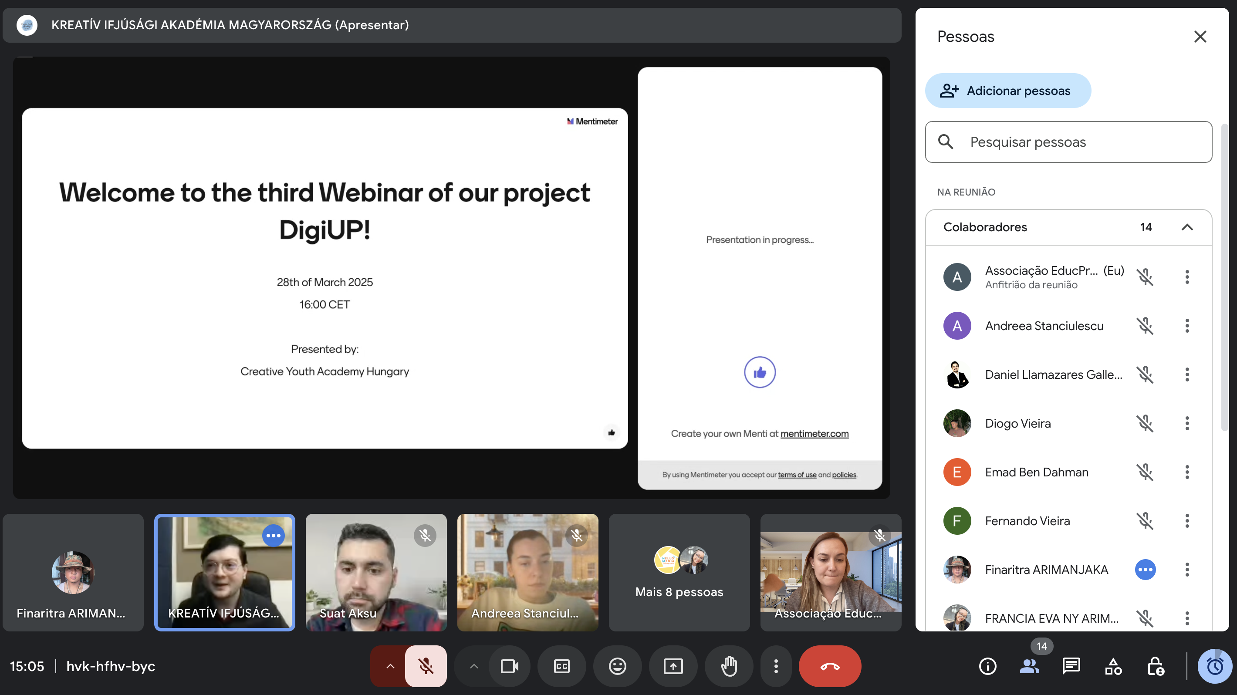Screen dimensions: 1237x695
Task: Click the small thumbs up on the slide
Action: tap(611, 432)
